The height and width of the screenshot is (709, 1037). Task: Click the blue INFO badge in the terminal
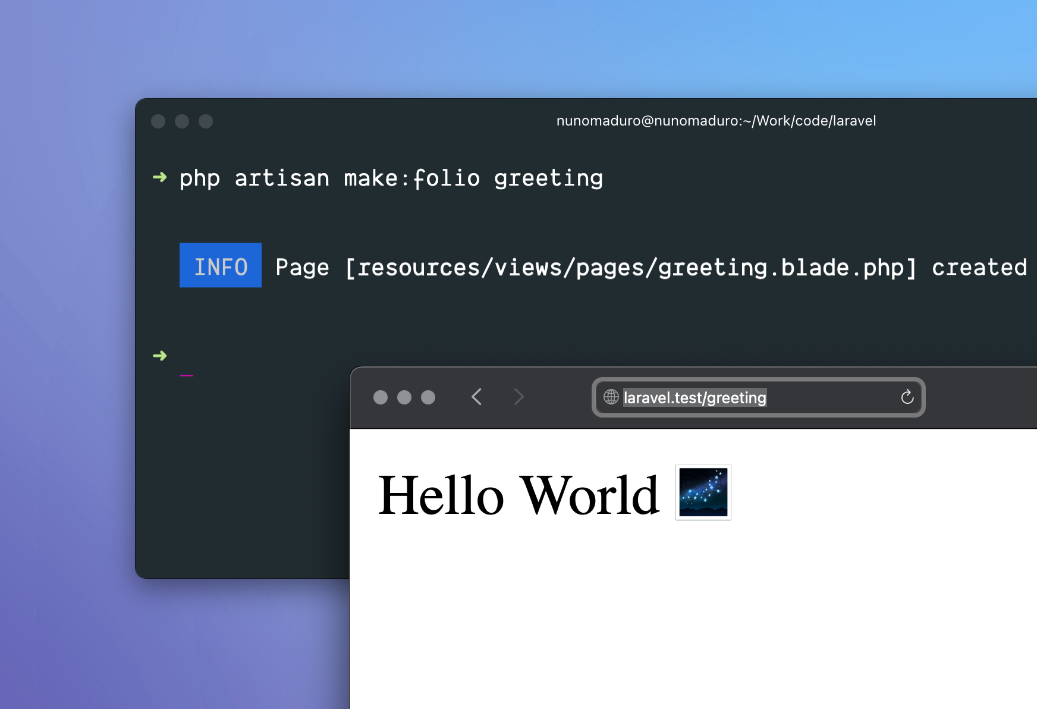(220, 266)
